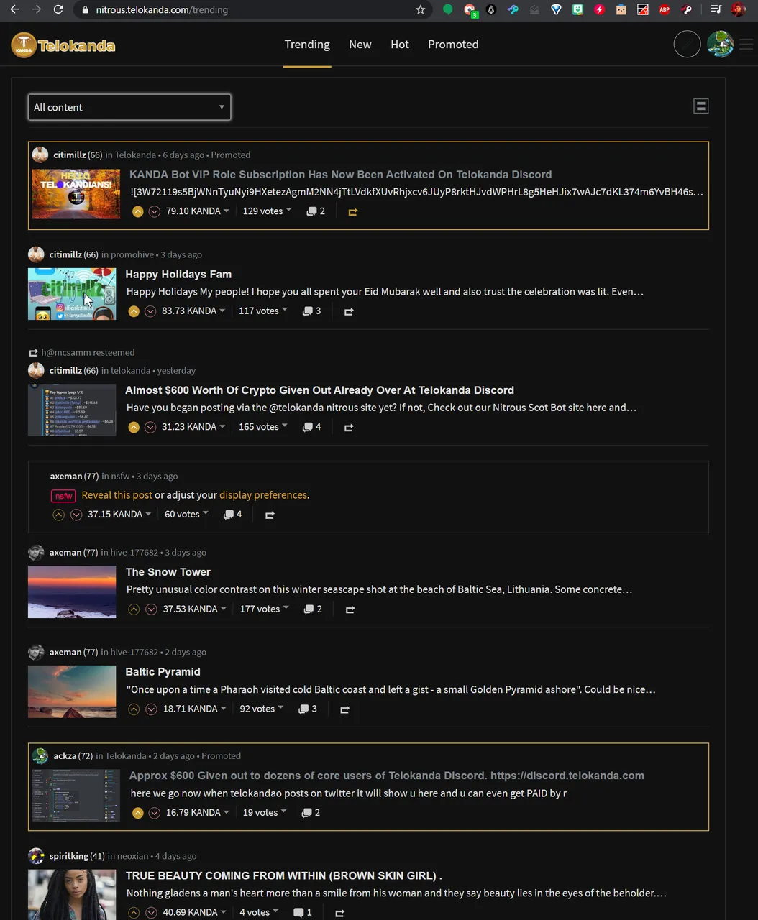Upvote the KANDA Bot VIP Role post
Viewport: 758px width, 920px height.
(x=137, y=211)
